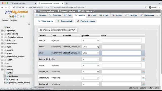Click the phpMyAdmin home icon
The image size is (162, 91).
pos(10,16)
